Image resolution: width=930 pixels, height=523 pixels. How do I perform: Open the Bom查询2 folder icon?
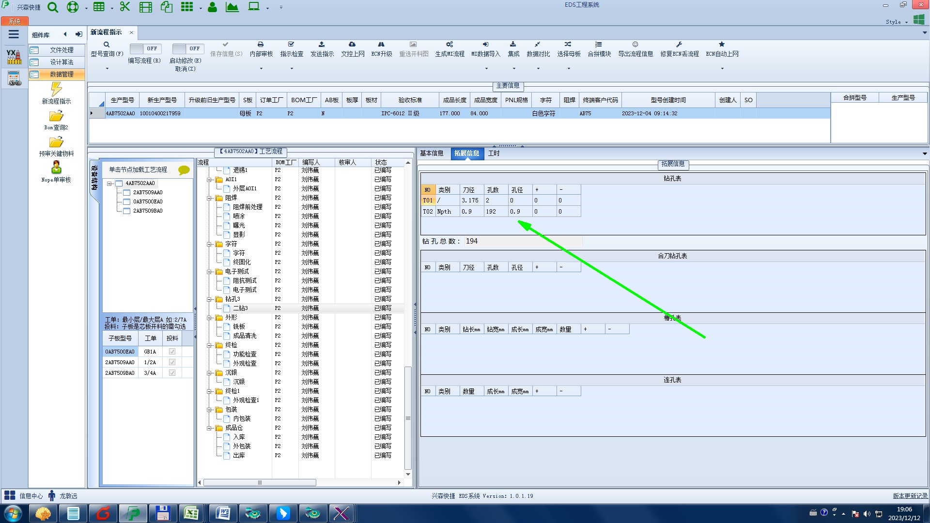(x=56, y=116)
